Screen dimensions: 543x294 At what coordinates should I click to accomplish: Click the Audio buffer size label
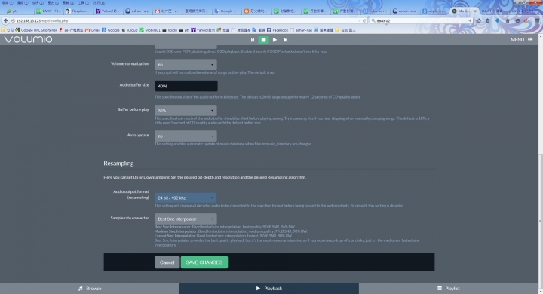pos(134,85)
